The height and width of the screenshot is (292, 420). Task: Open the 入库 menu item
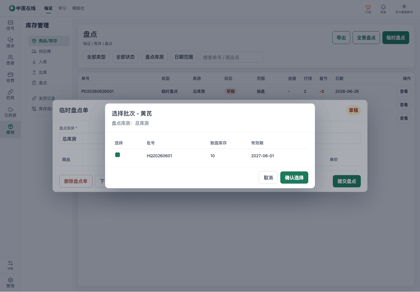click(x=49, y=62)
